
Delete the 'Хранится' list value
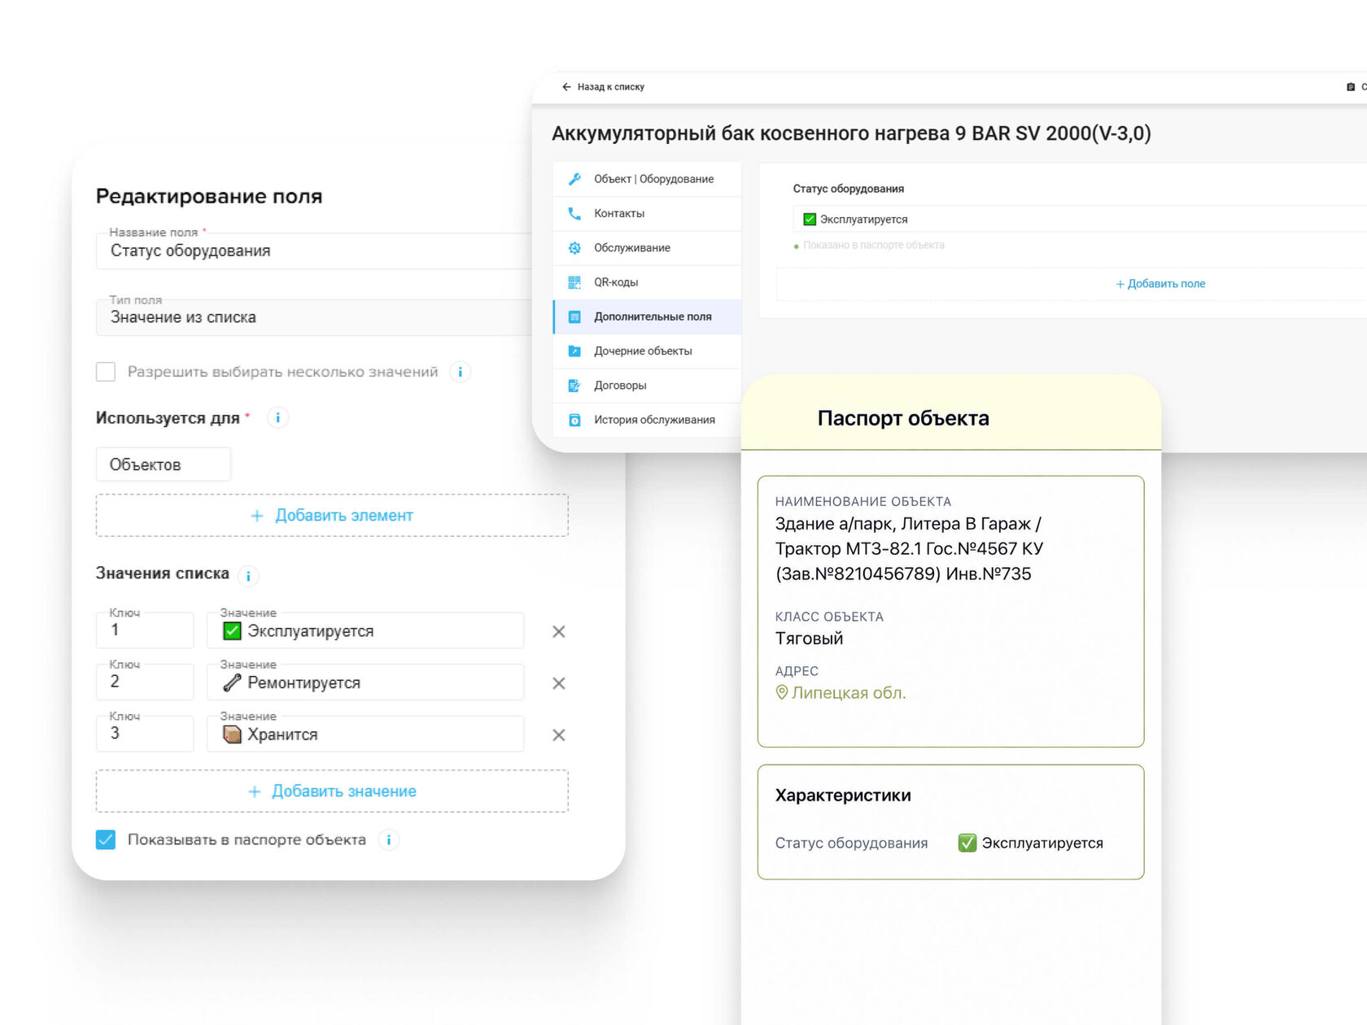pos(559,735)
